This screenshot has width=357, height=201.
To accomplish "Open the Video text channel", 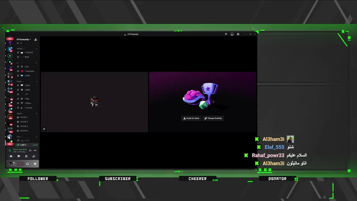I will (27, 103).
